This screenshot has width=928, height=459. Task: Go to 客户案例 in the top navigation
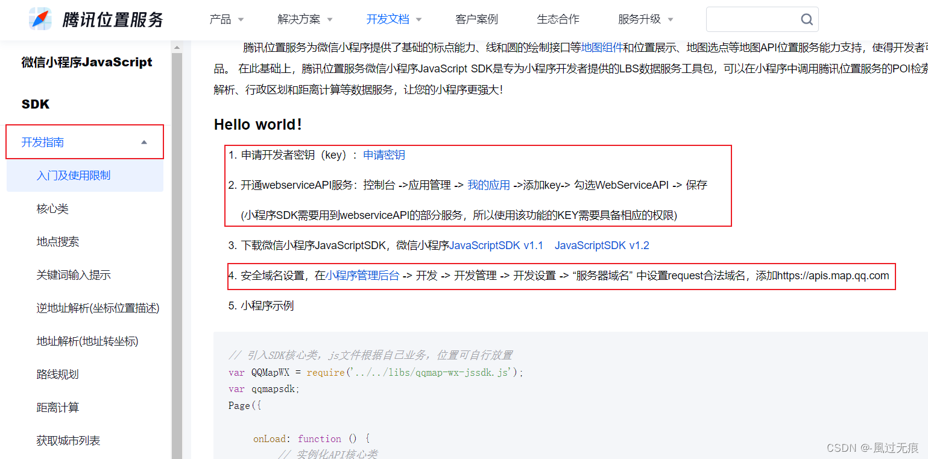pyautogui.click(x=477, y=19)
